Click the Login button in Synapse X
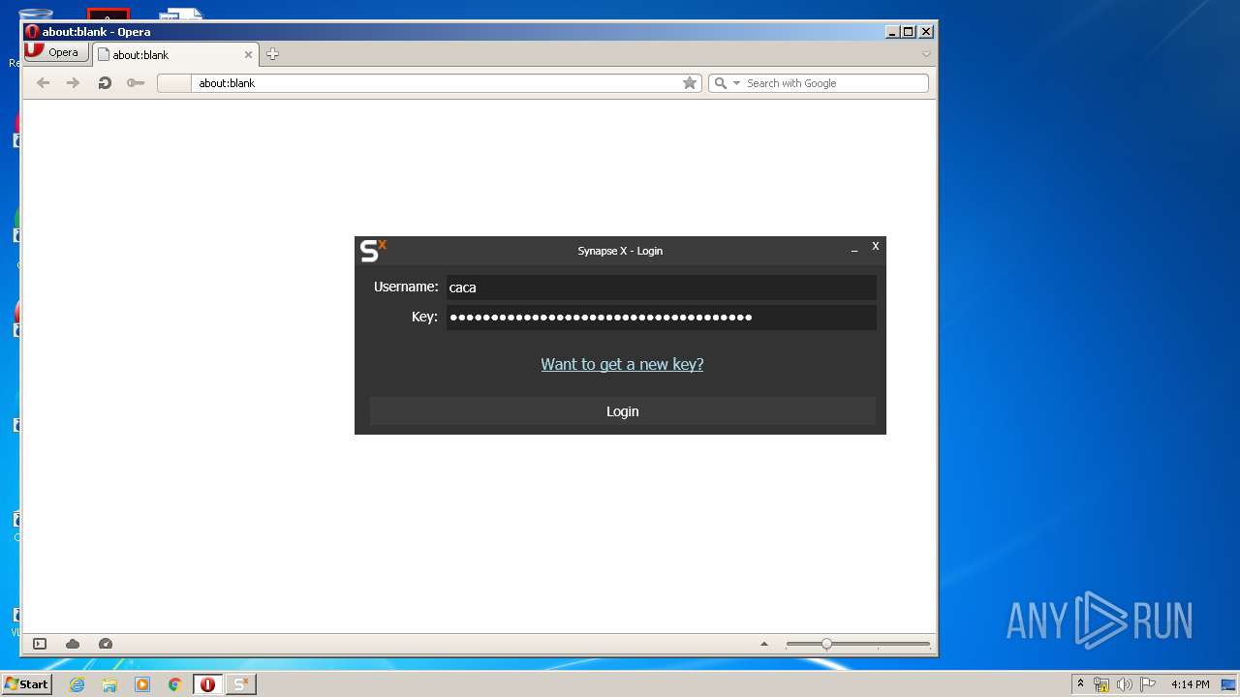This screenshot has height=697, width=1240. click(622, 411)
